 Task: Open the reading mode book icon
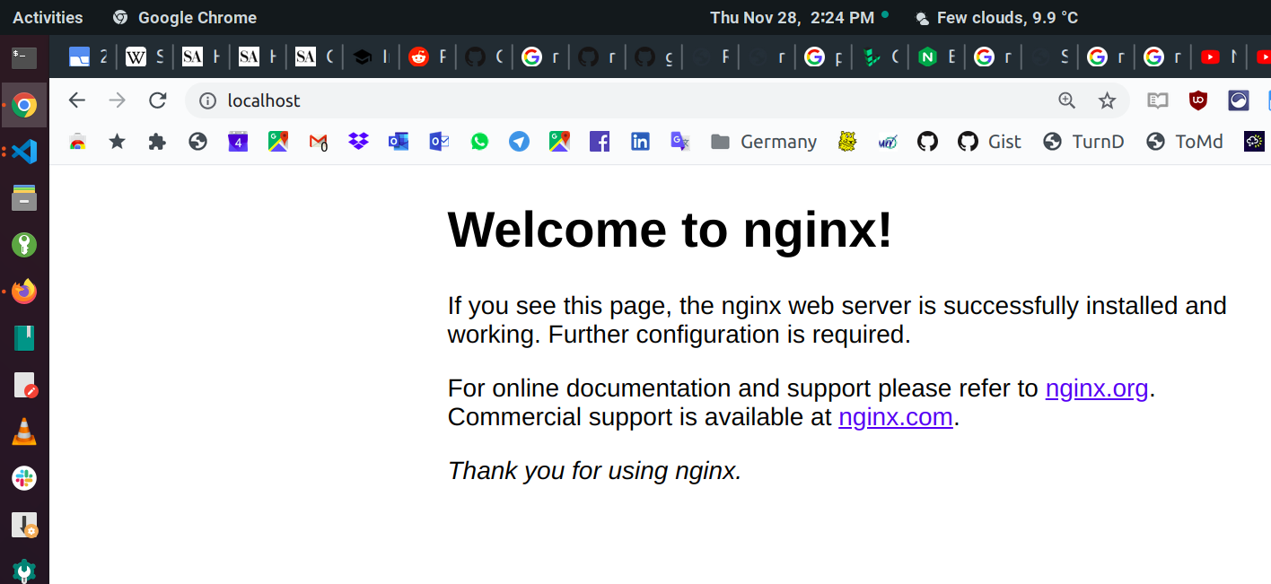pos(1158,100)
